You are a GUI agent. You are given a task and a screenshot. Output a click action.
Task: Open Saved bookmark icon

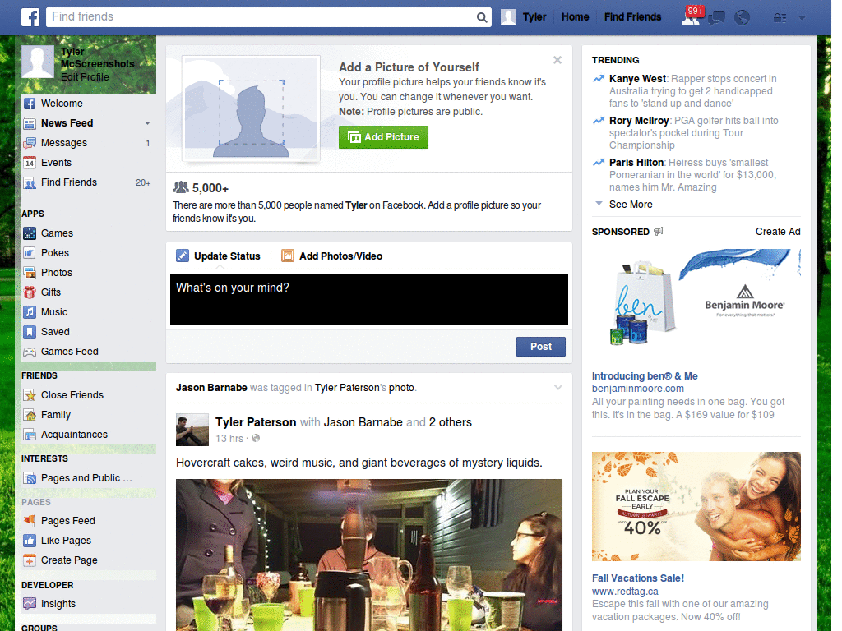tap(30, 332)
